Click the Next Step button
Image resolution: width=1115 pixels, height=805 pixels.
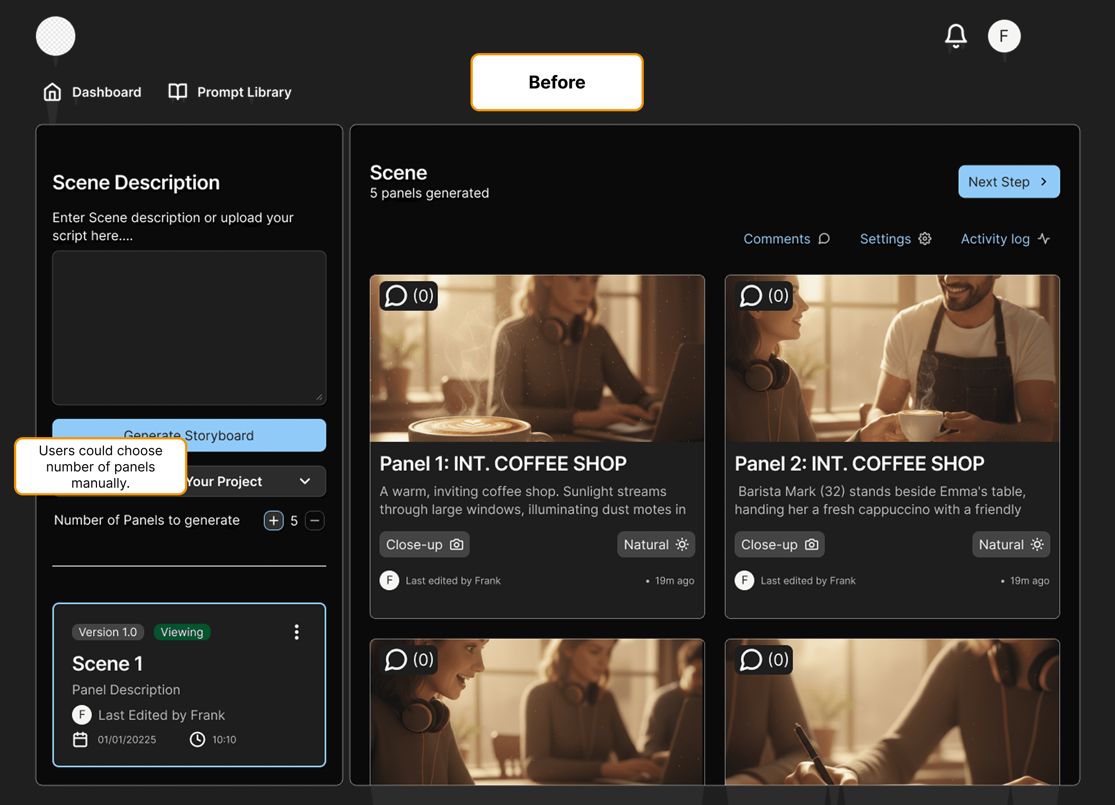tap(1008, 182)
